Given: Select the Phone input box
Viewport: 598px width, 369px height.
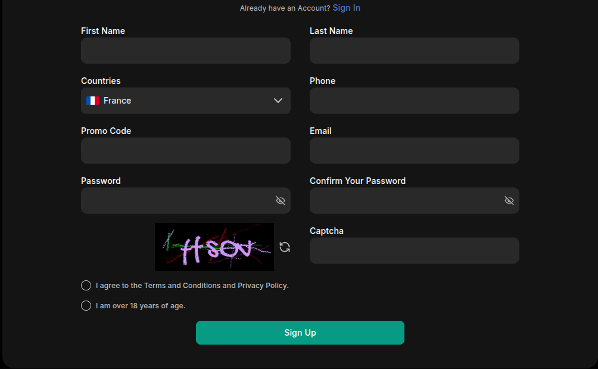Looking at the screenshot, I should pyautogui.click(x=415, y=101).
